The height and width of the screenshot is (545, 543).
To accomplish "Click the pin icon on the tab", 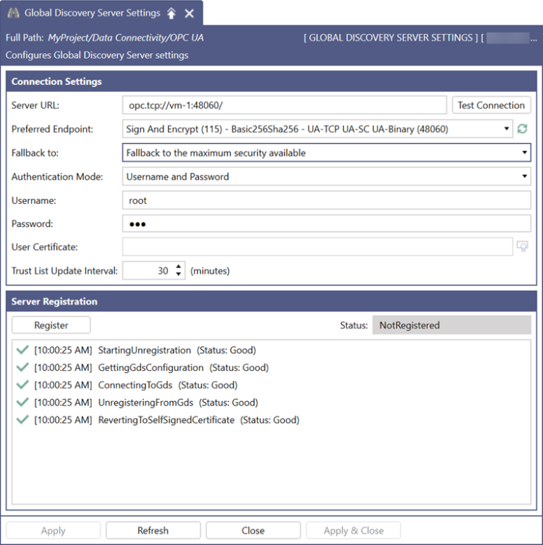I will (x=171, y=13).
